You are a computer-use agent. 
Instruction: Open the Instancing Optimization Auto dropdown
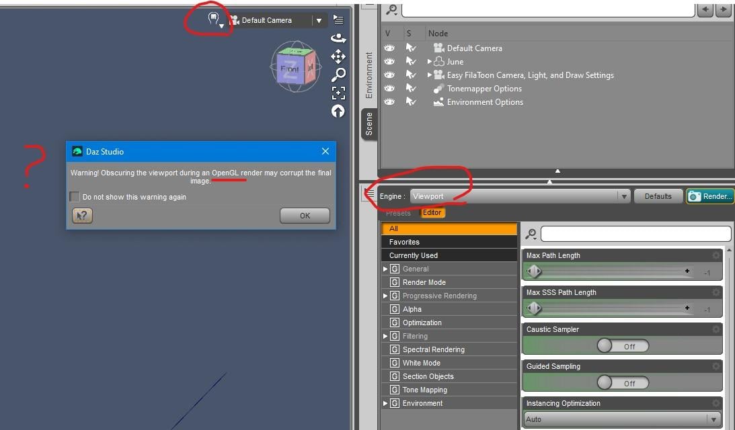coord(621,419)
